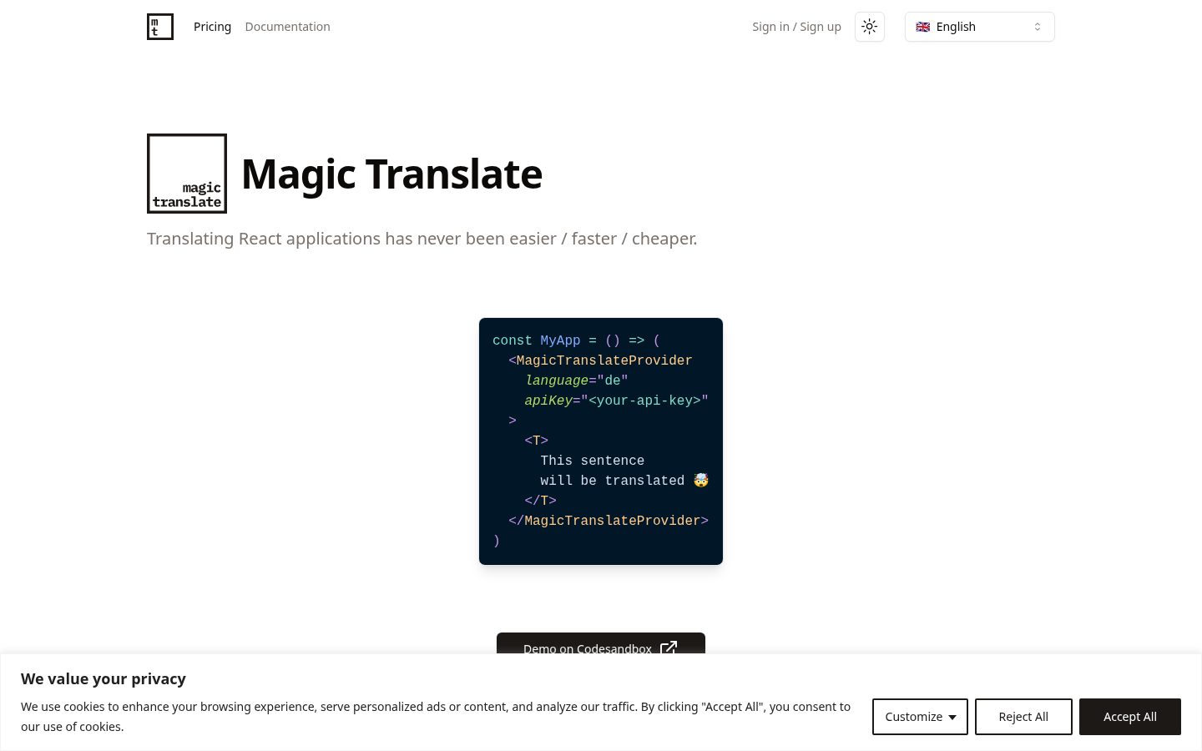Viewport: 1202px width, 751px height.
Task: Click the closing /MagicTranslateProvider tag
Action: [x=609, y=521]
